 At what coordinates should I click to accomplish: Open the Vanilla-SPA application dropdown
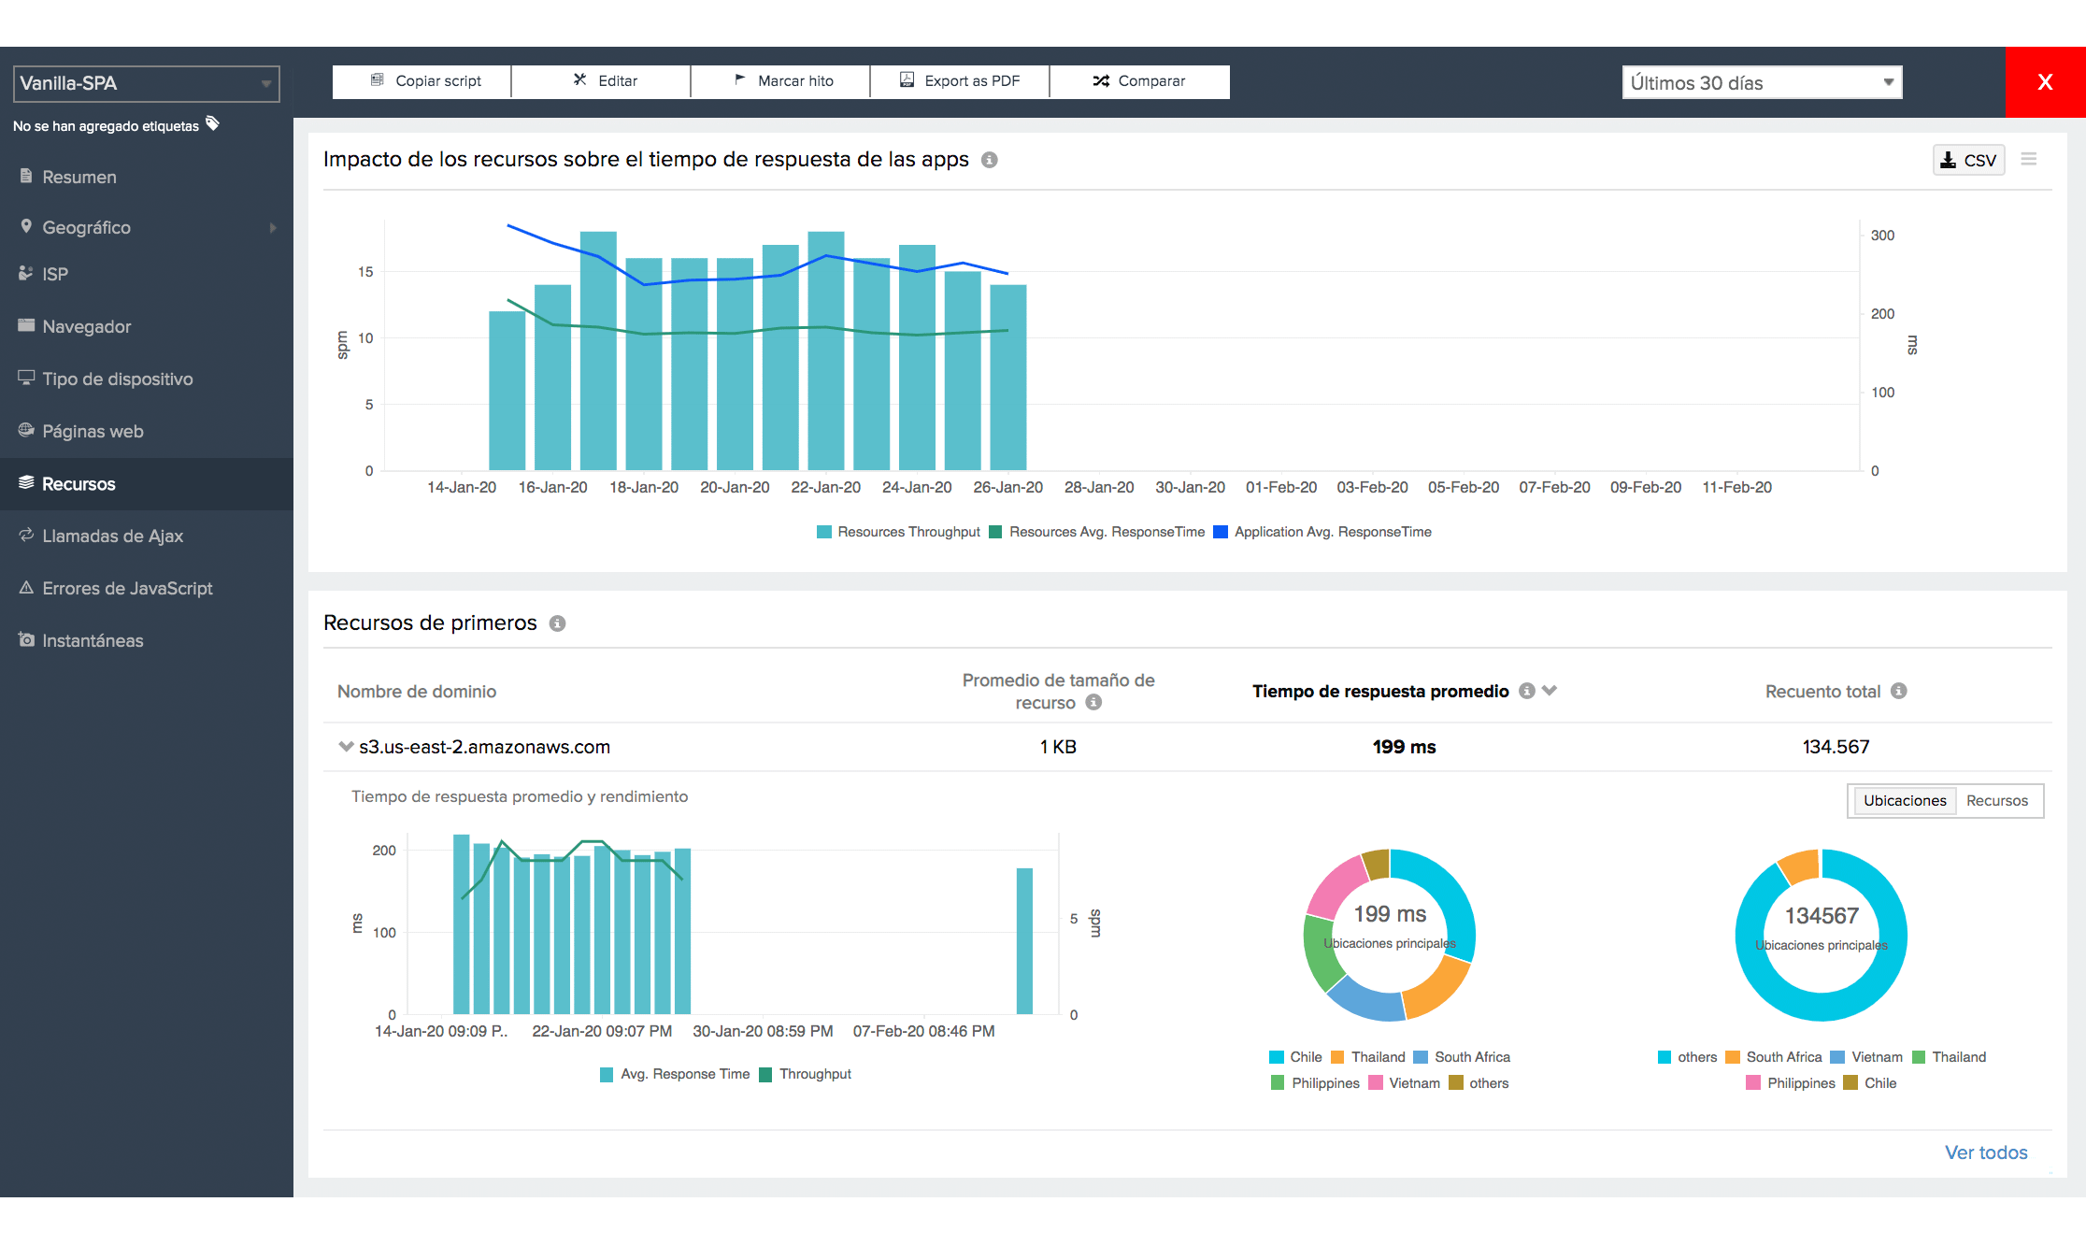pyautogui.click(x=146, y=83)
